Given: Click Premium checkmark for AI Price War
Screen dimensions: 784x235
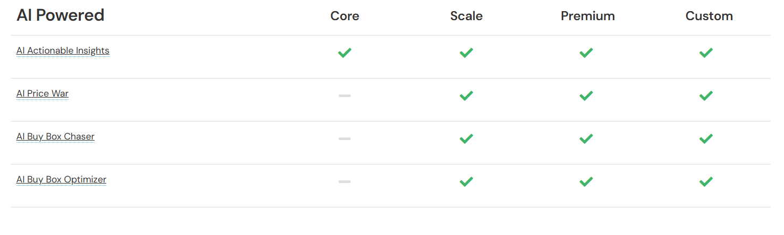Looking at the screenshot, I should coord(586,95).
